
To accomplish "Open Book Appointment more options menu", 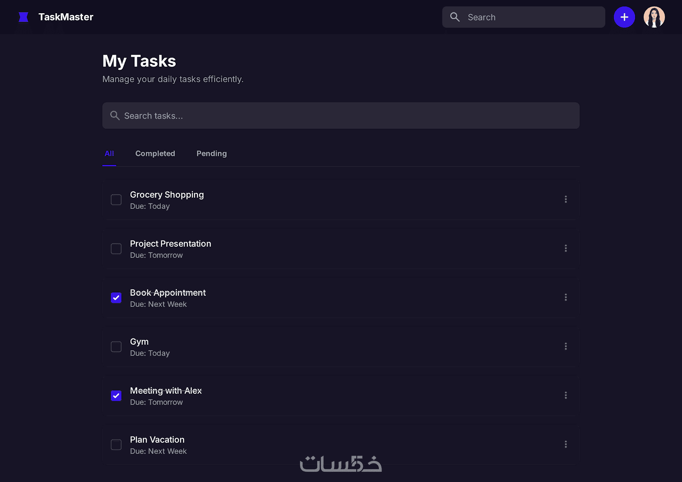I will click(x=566, y=297).
